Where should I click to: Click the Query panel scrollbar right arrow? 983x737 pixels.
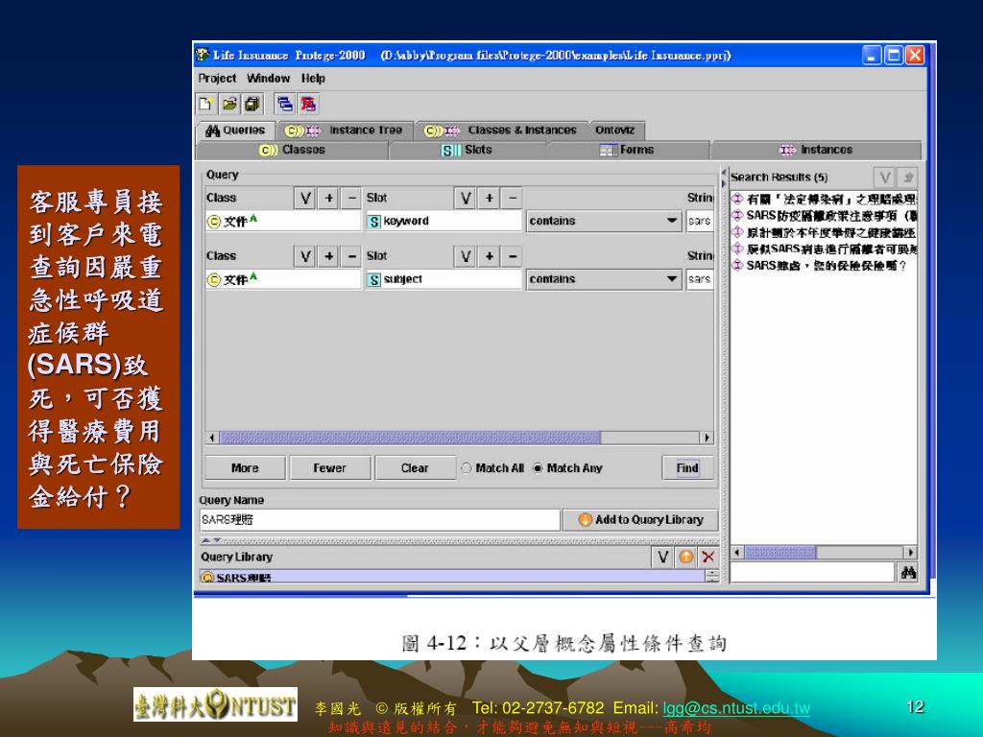click(x=707, y=438)
